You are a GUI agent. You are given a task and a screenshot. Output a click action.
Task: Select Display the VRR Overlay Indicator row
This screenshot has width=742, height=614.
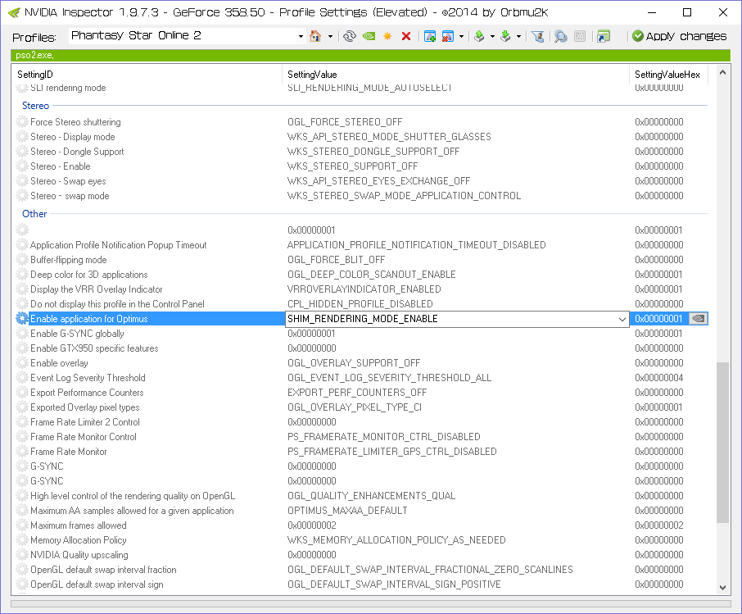(360, 289)
